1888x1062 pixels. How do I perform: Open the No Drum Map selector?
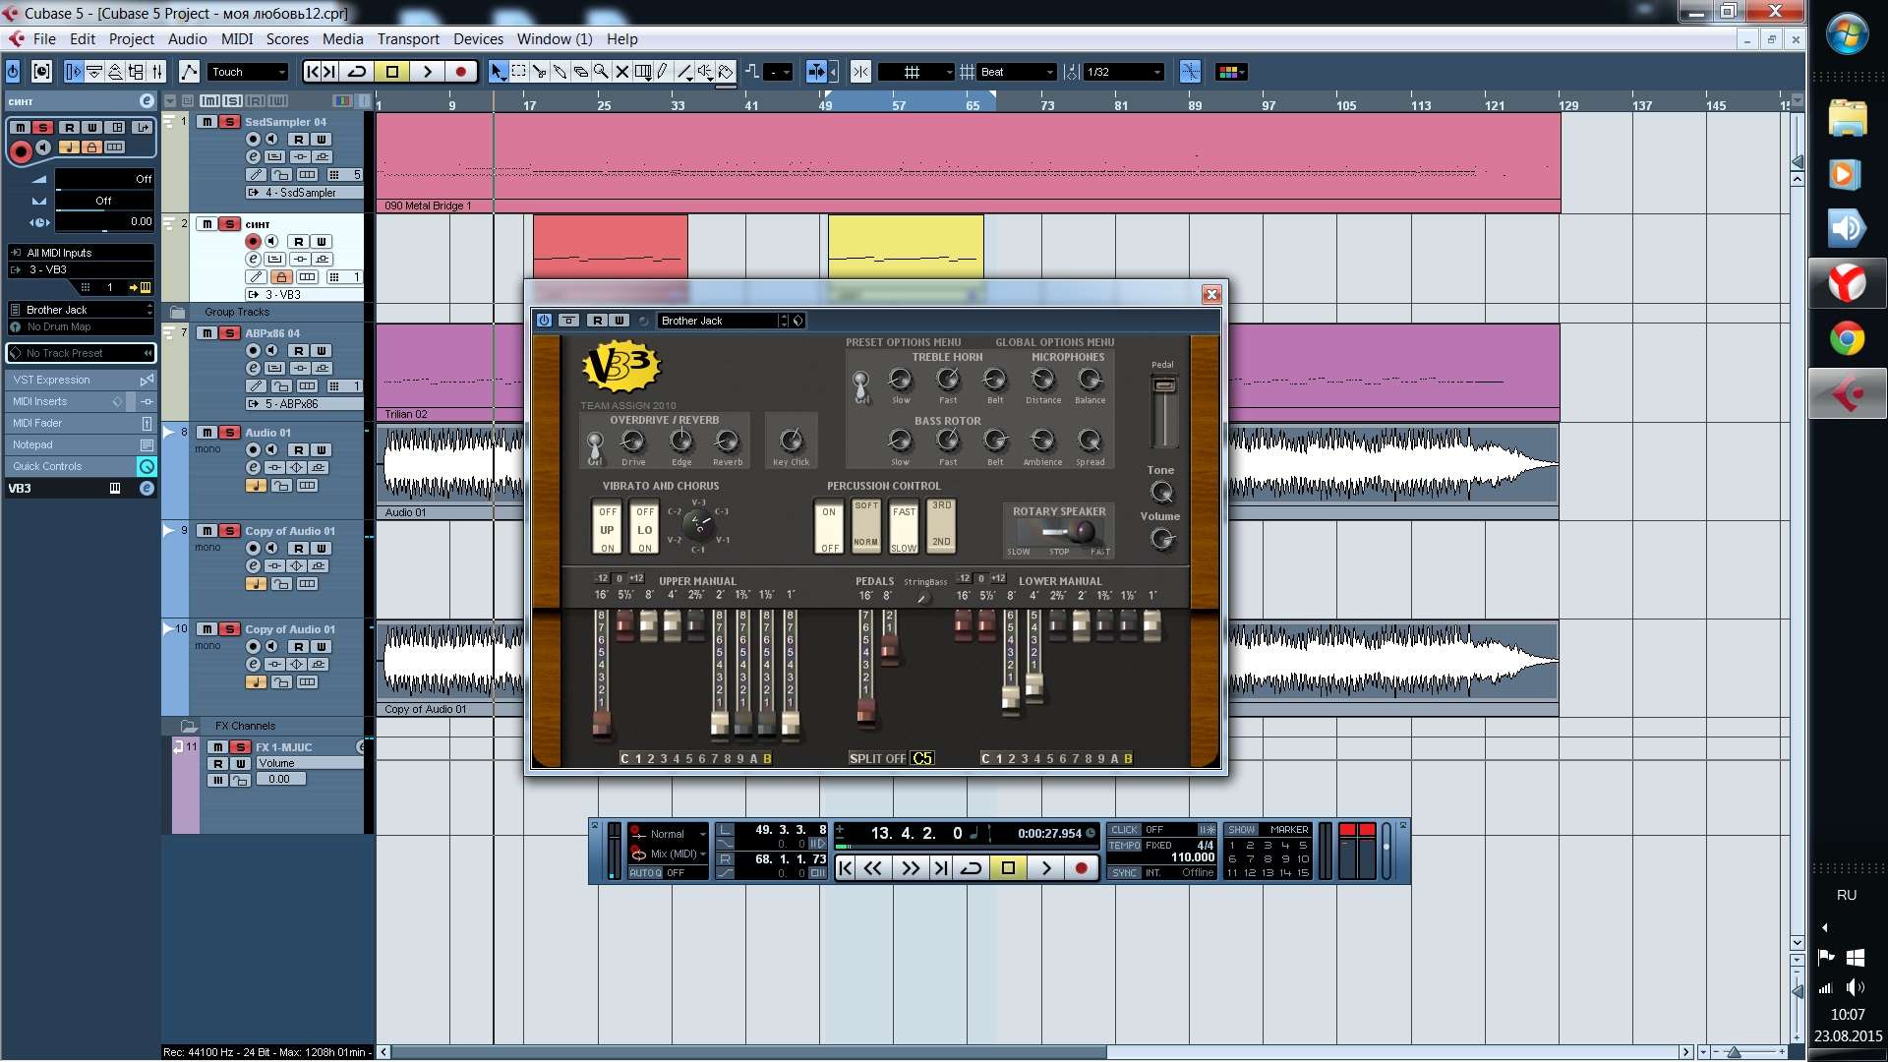pos(81,326)
